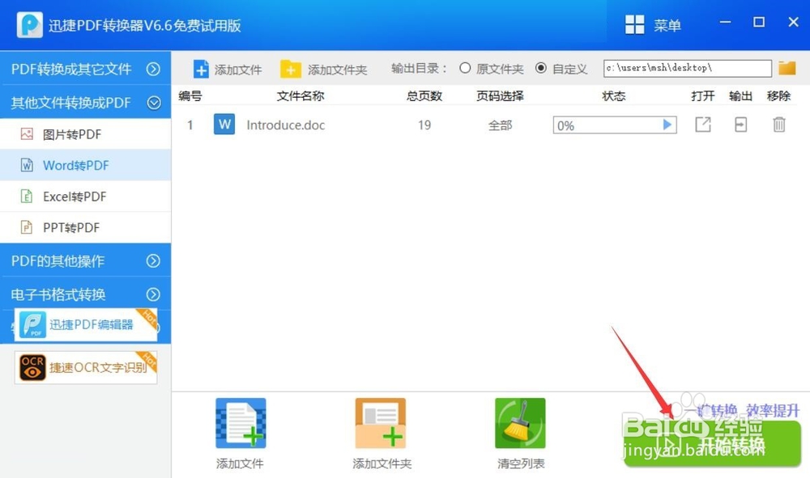Select Excel转PDF in the sidebar

coord(85,197)
